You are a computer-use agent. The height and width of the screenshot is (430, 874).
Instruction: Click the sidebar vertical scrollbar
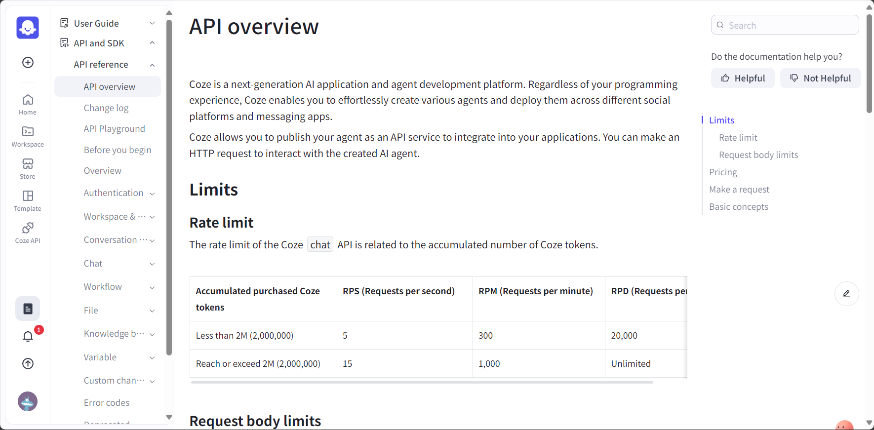click(x=169, y=188)
